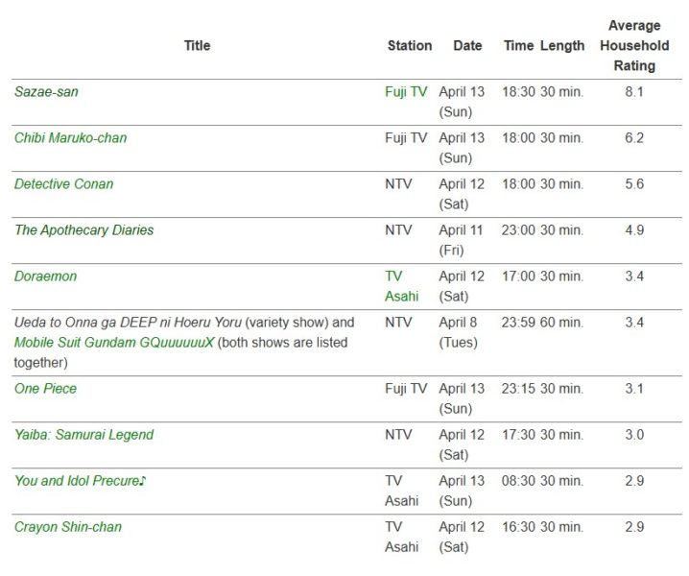Open the Yaiba: Samurai Legend link

[x=83, y=435]
